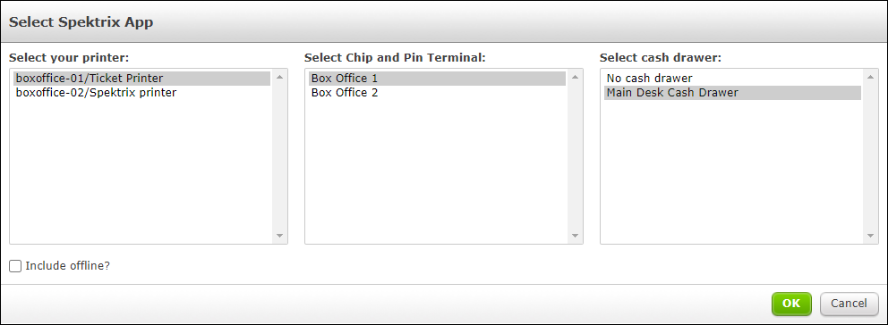The image size is (888, 325).
Task: Click cash drawer list scroll up arrow
Action: pos(870,77)
